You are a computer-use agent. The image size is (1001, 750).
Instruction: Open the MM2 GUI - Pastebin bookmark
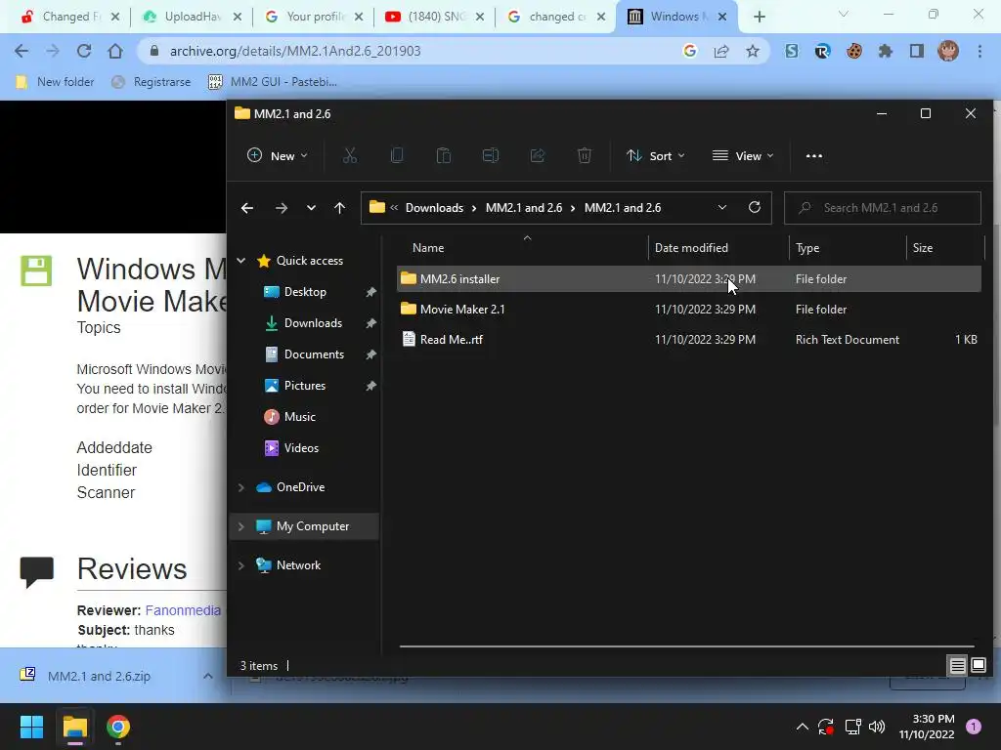[x=274, y=82]
